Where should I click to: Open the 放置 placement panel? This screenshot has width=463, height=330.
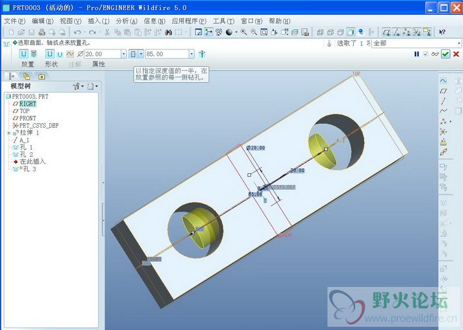[28, 64]
